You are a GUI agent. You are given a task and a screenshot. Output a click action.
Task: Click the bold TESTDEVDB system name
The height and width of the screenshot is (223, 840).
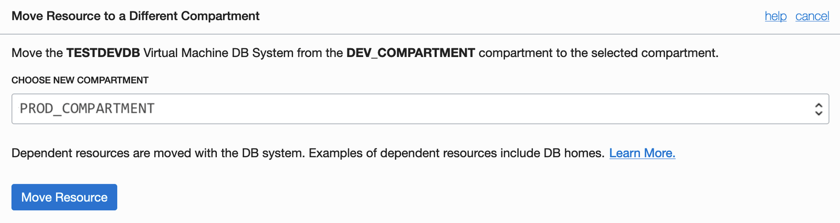103,53
